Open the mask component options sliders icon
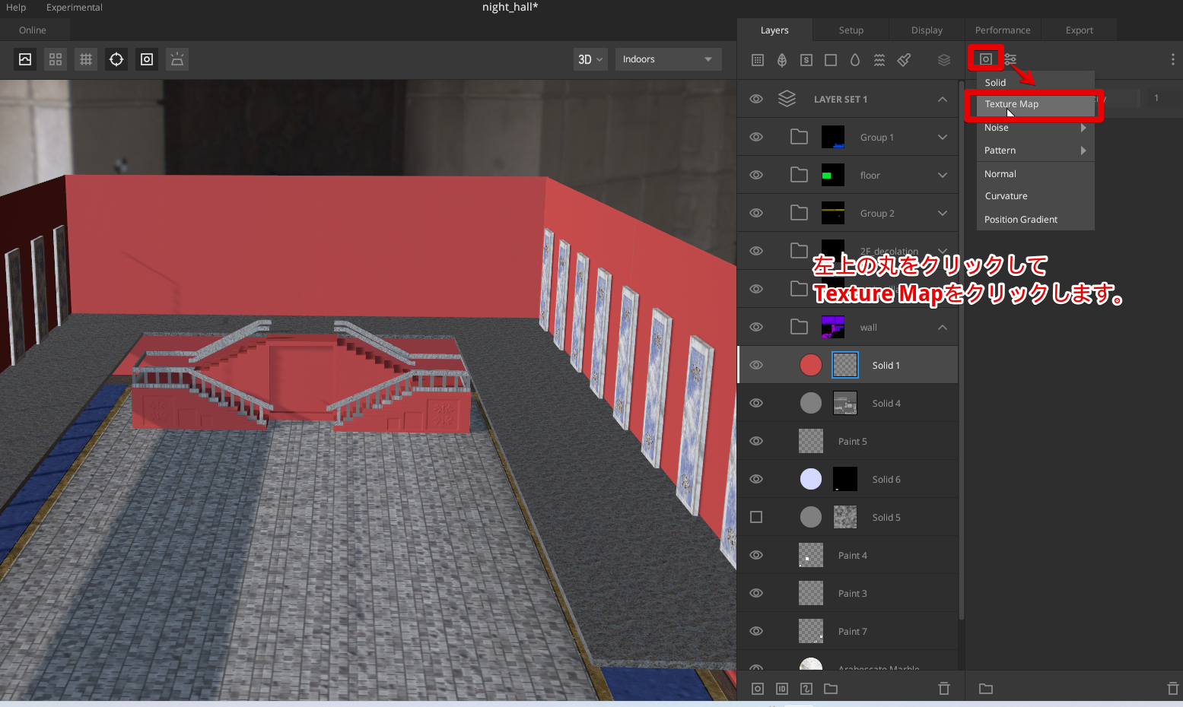This screenshot has height=707, width=1183. (1010, 59)
